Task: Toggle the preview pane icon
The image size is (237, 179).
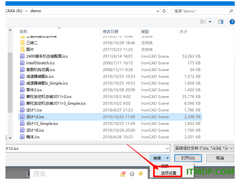Action: pyautogui.click(x=220, y=22)
